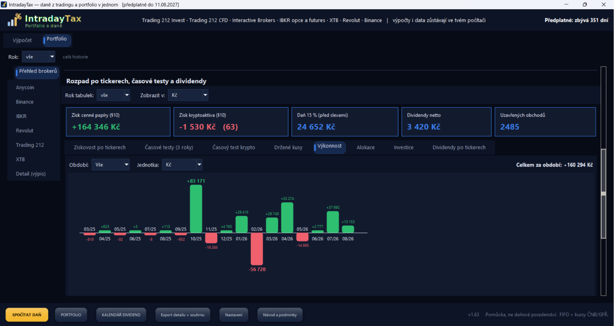Click the IntradayTax logo icon

(14, 20)
